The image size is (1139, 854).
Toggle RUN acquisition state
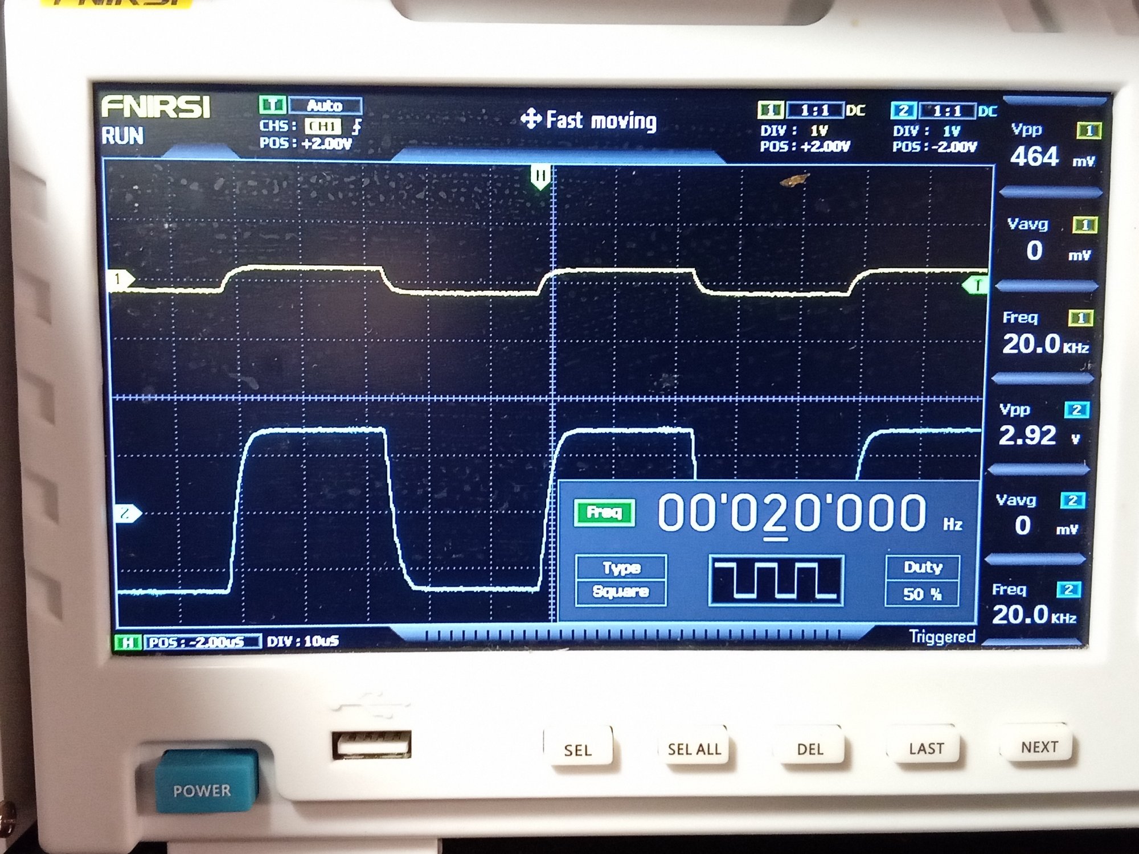(122, 136)
